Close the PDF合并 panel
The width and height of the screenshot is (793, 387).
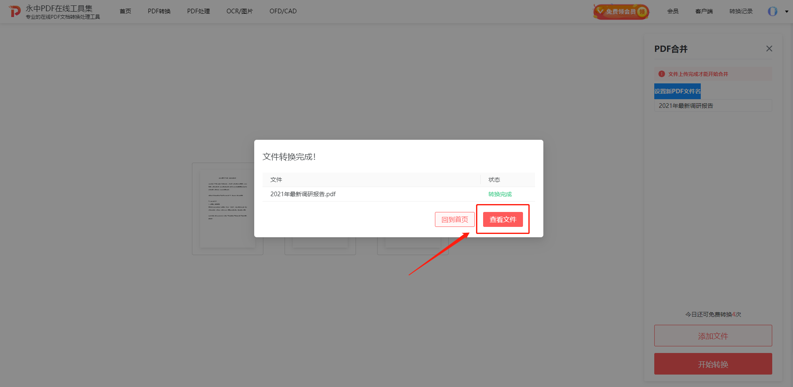click(769, 49)
